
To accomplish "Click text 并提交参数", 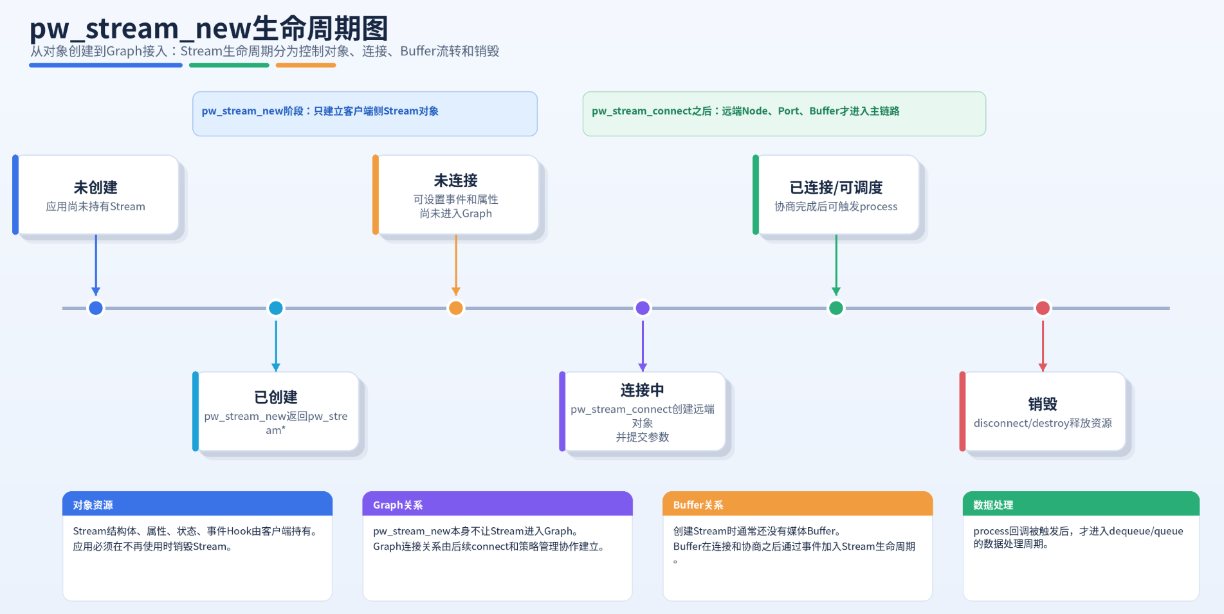I will tap(643, 437).
